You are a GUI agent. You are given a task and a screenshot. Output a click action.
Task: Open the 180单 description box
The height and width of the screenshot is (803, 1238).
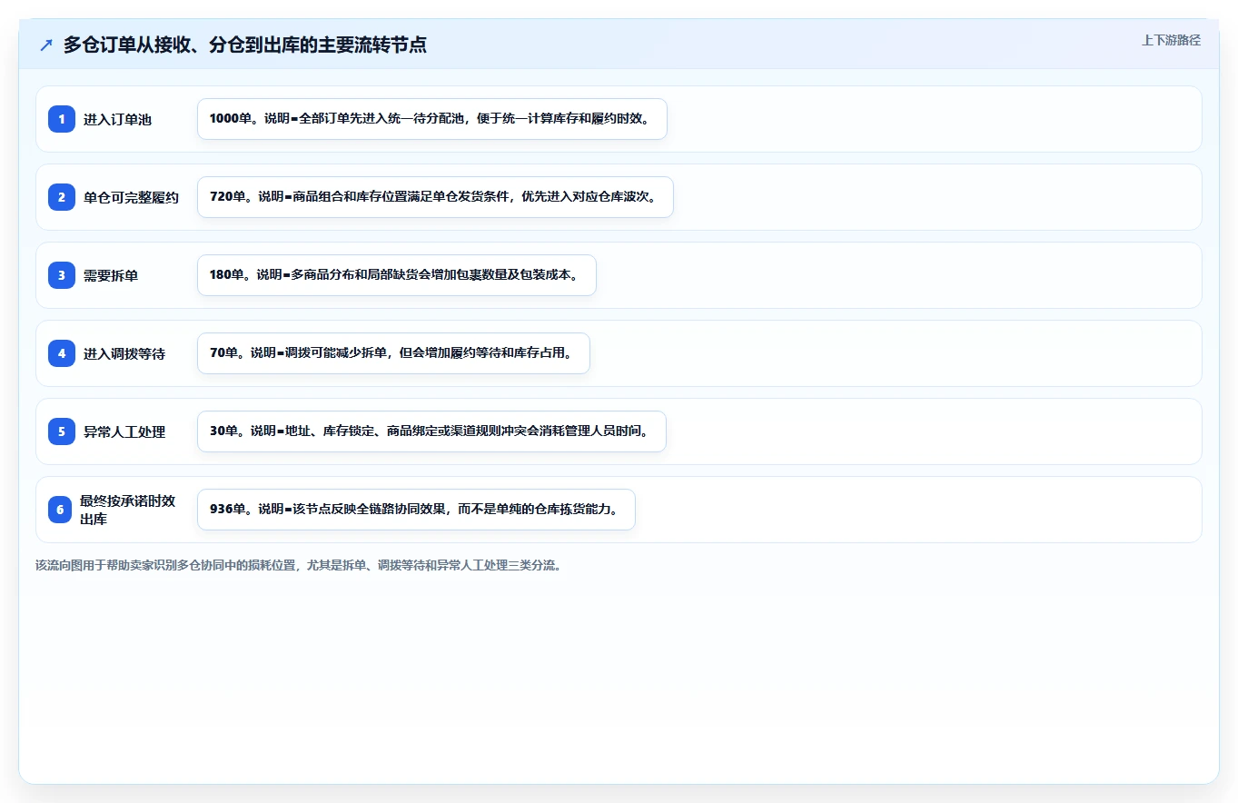point(397,275)
